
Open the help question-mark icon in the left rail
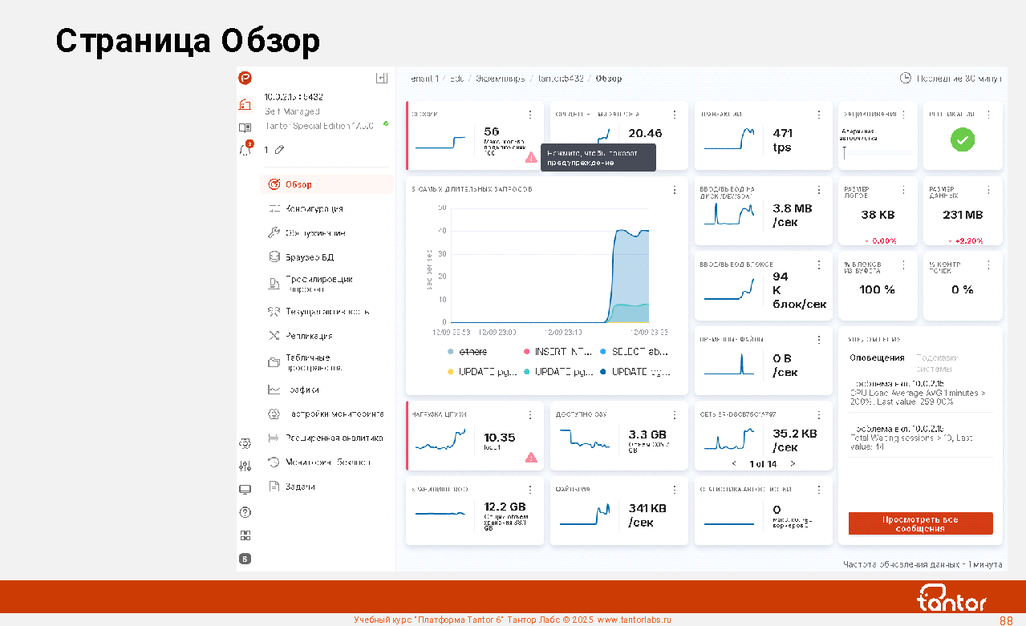tap(245, 512)
